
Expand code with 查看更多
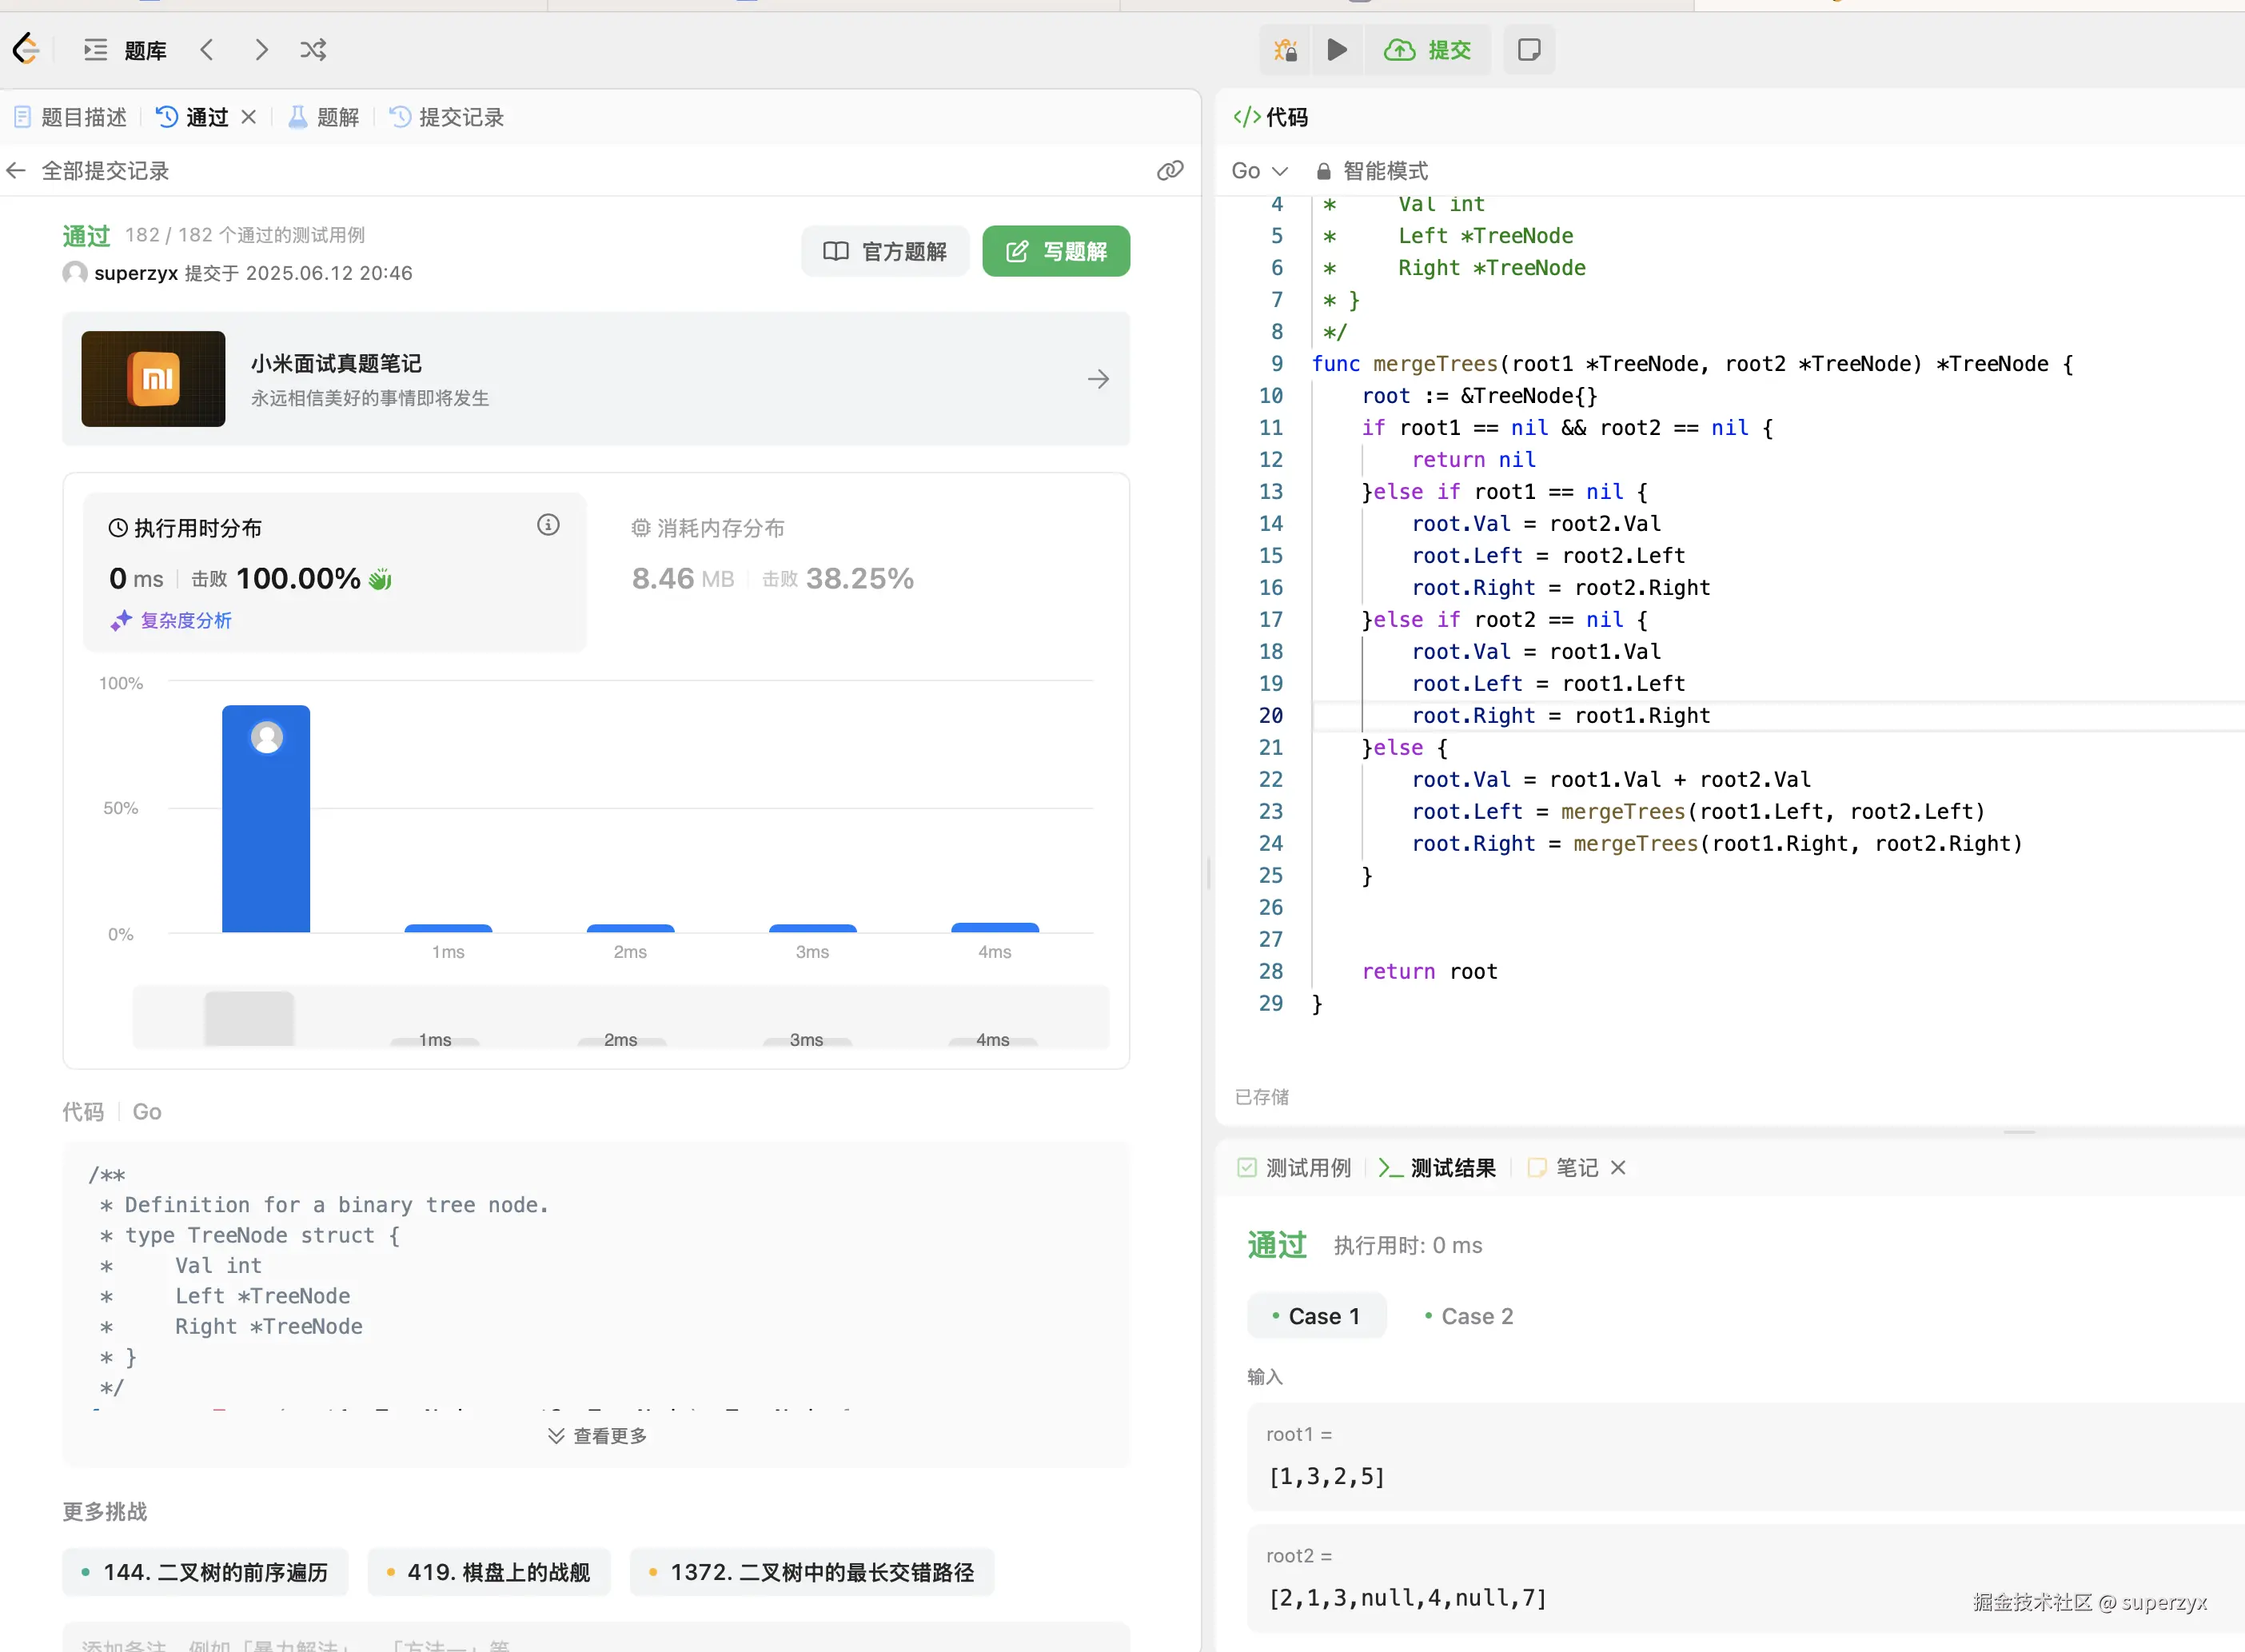[597, 1435]
